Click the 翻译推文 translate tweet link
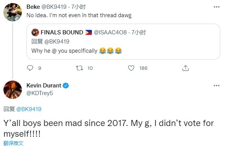Viewport: 226px width, 152px height. 13,143
